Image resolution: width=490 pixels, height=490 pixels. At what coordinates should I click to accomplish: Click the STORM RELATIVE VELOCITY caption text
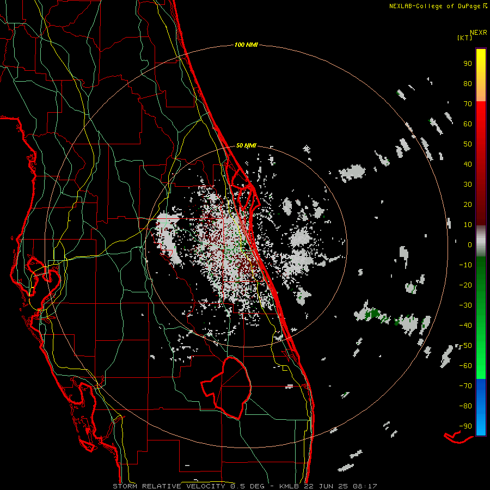pos(169,486)
